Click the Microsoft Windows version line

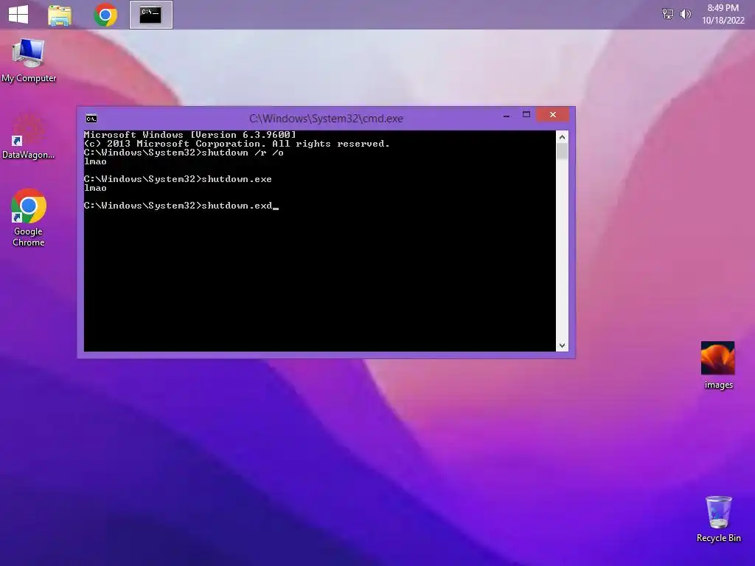coord(189,135)
